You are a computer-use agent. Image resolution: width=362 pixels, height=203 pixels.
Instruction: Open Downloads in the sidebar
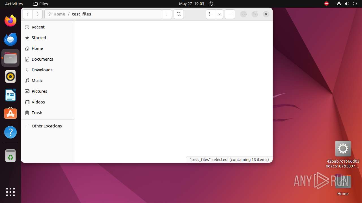48,70
